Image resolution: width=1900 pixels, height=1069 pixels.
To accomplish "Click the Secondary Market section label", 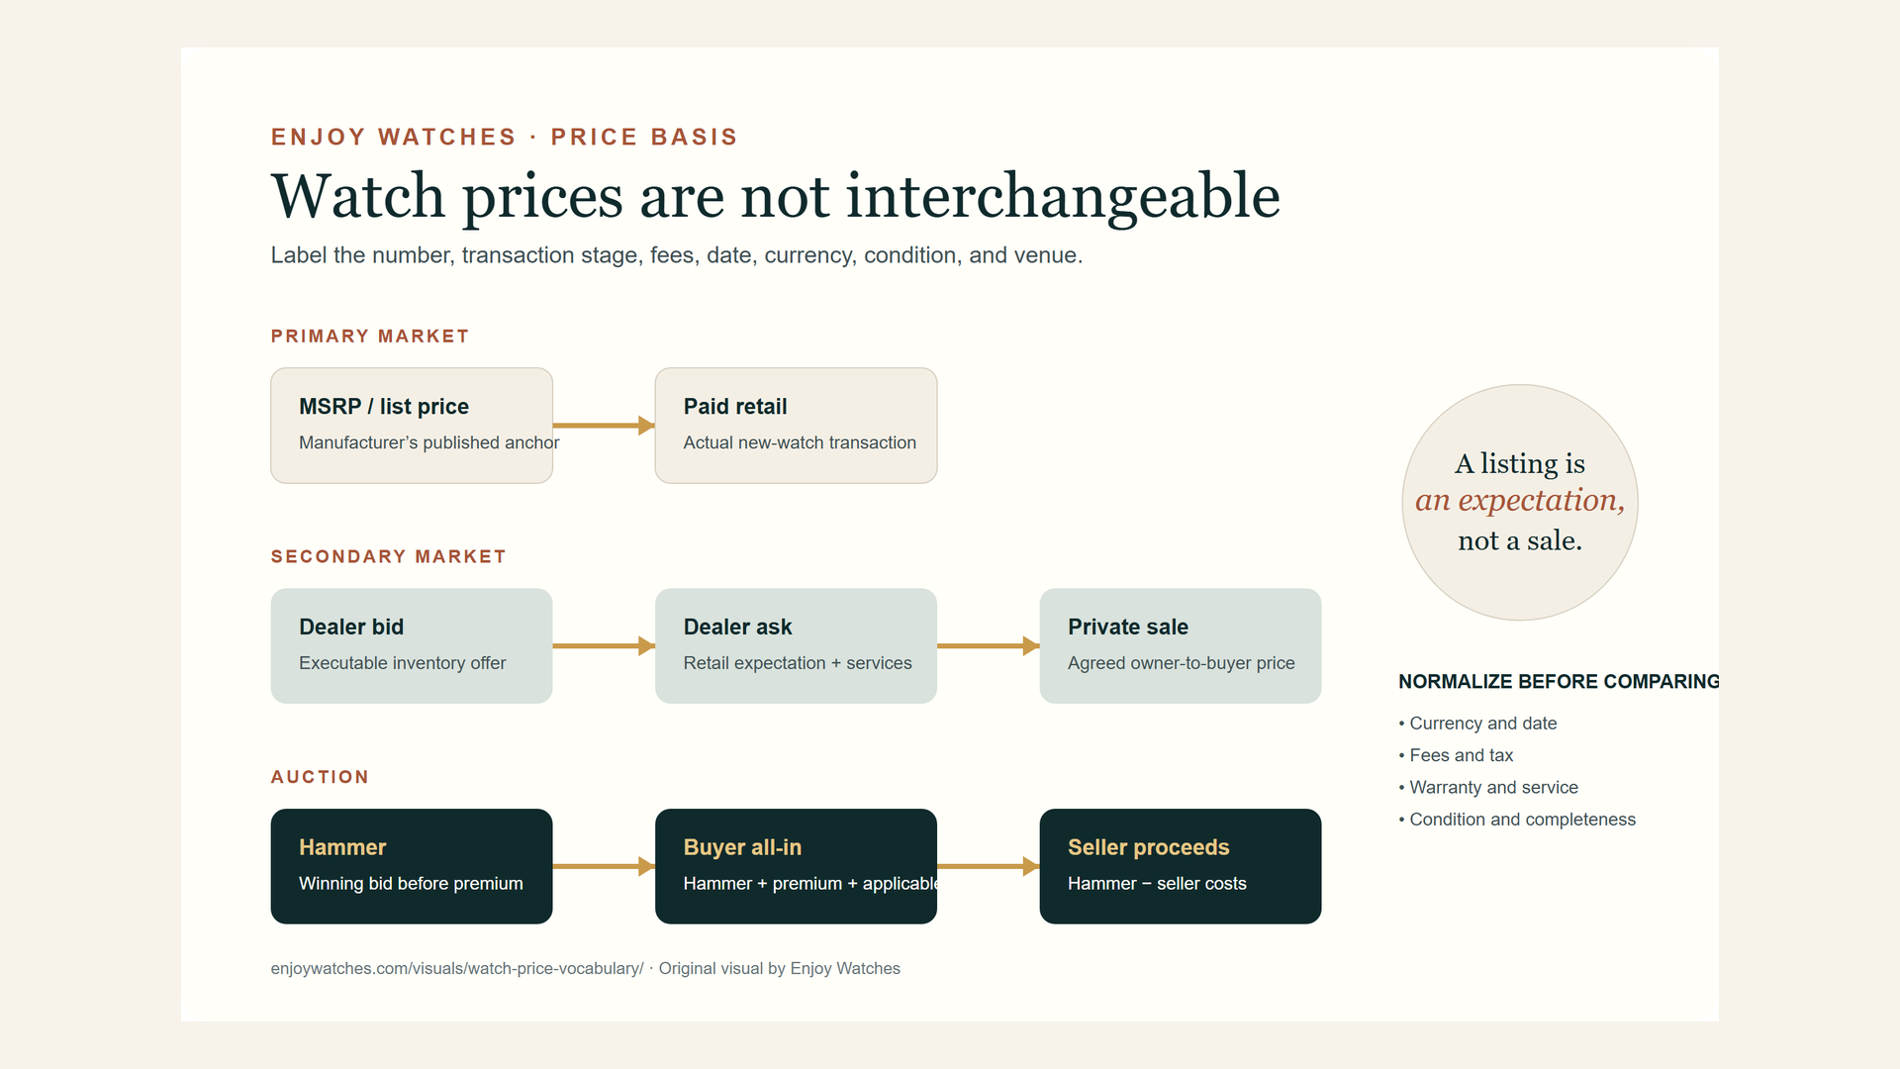I will (x=389, y=556).
